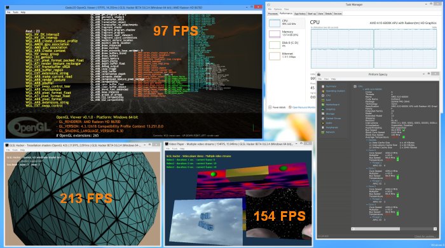Click the CPU section header icon in Speccy
The image size is (445, 248).
tap(355, 86)
